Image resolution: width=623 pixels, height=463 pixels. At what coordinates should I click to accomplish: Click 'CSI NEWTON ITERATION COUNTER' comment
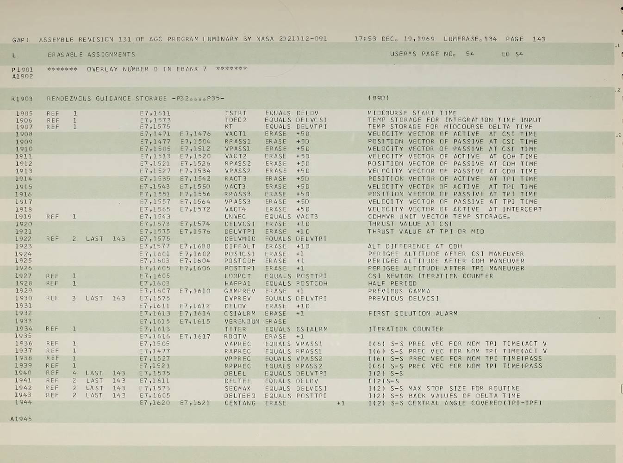coord(430,276)
